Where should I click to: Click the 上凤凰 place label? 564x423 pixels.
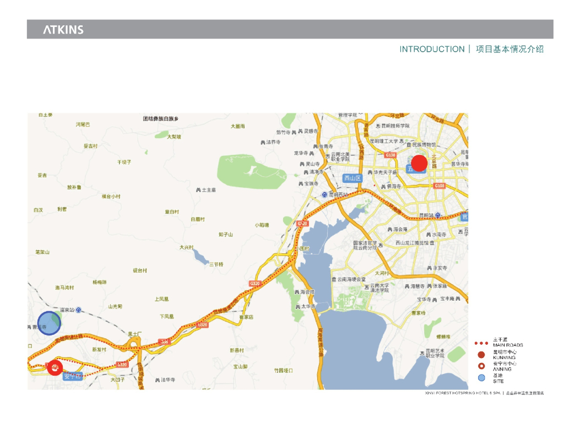[161, 299]
